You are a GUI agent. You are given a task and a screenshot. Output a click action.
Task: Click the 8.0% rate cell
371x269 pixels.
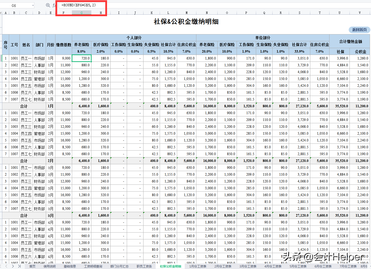pyautogui.click(x=81, y=51)
